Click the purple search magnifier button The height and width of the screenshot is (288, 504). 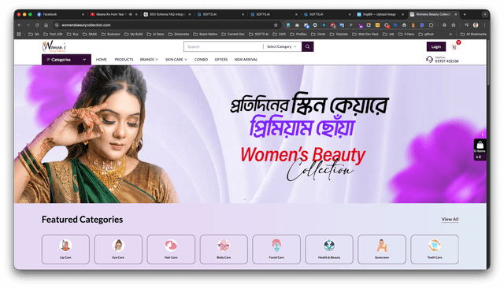pyautogui.click(x=307, y=46)
